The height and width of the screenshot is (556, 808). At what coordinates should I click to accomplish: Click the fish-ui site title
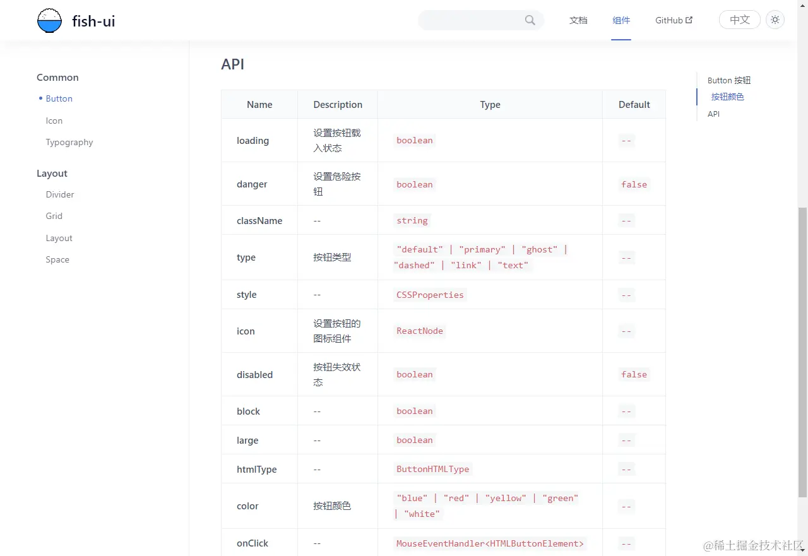(93, 21)
